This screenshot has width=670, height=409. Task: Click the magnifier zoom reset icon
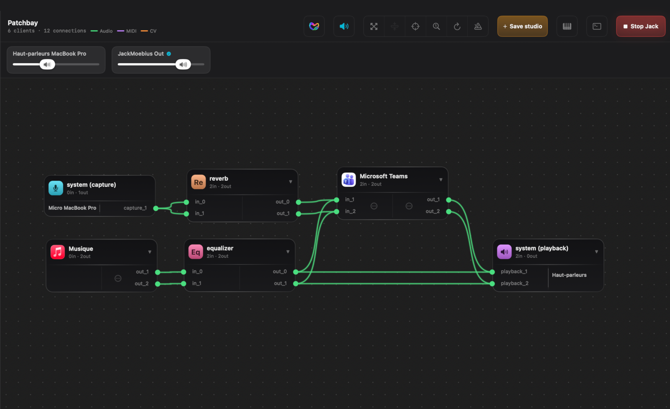click(436, 26)
